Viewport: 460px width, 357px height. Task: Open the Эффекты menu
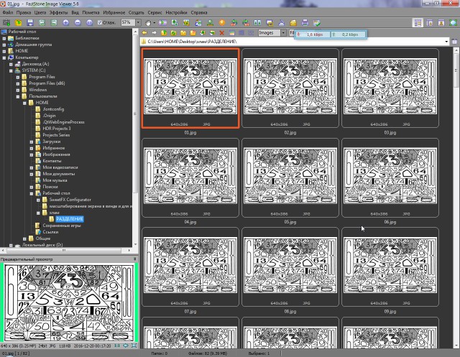[58, 13]
